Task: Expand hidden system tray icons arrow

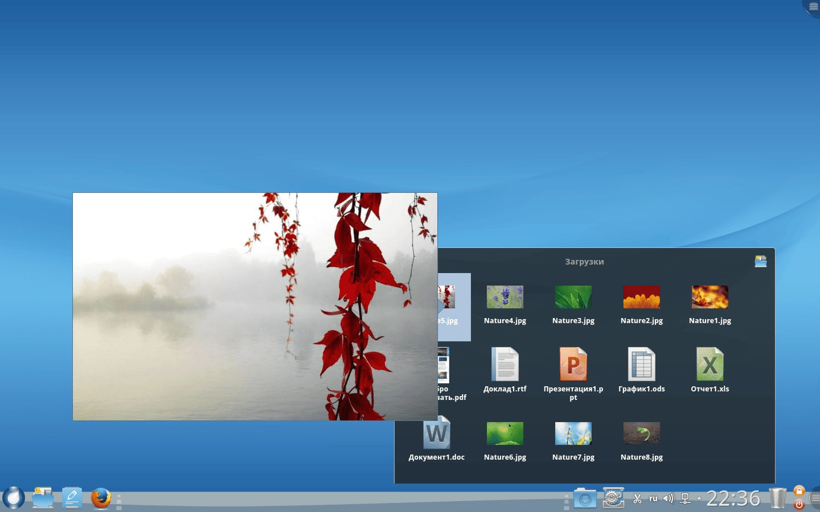Action: point(699,499)
